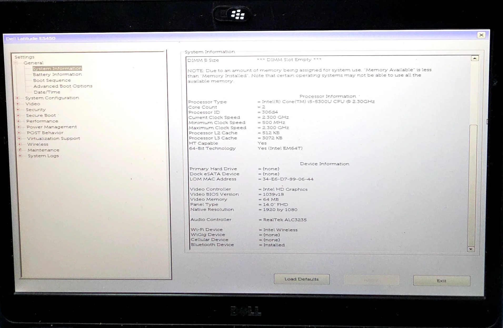The height and width of the screenshot is (328, 503).
Task: Click the vertical scrollbar thumb
Action: [x=473, y=185]
